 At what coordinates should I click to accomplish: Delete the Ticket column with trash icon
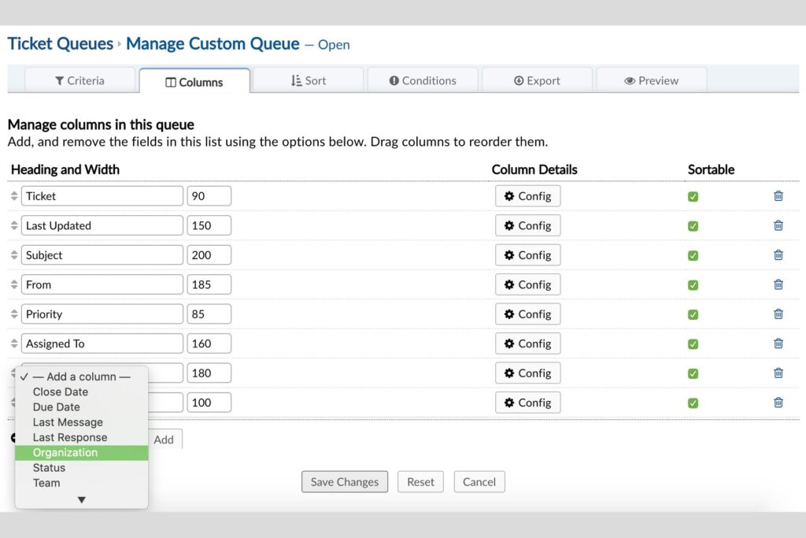(x=778, y=196)
